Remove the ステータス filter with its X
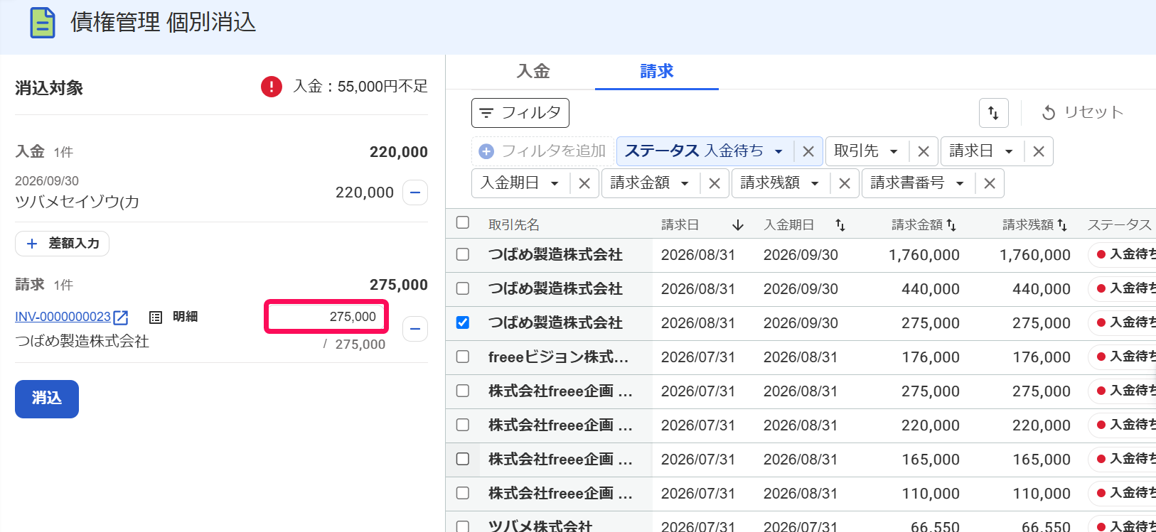1156x532 pixels. (x=808, y=151)
